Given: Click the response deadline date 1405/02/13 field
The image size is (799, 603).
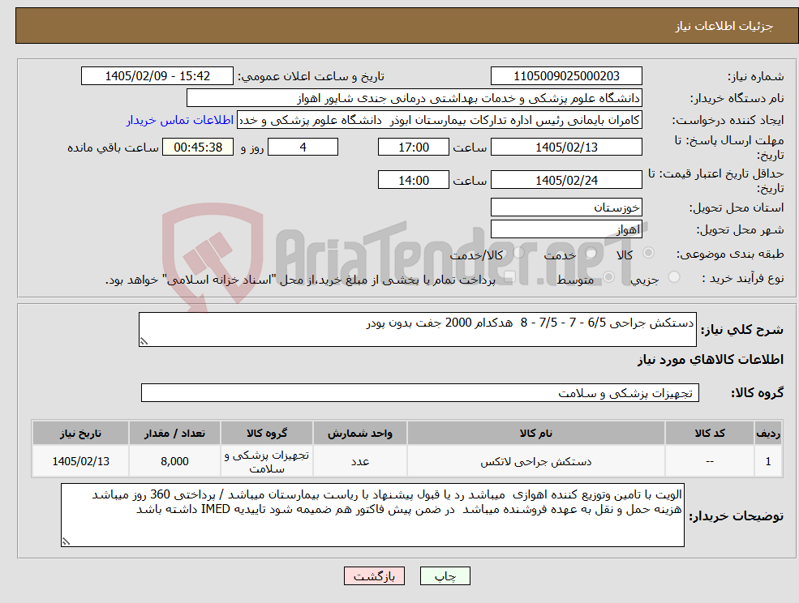Looking at the screenshot, I should point(566,148).
